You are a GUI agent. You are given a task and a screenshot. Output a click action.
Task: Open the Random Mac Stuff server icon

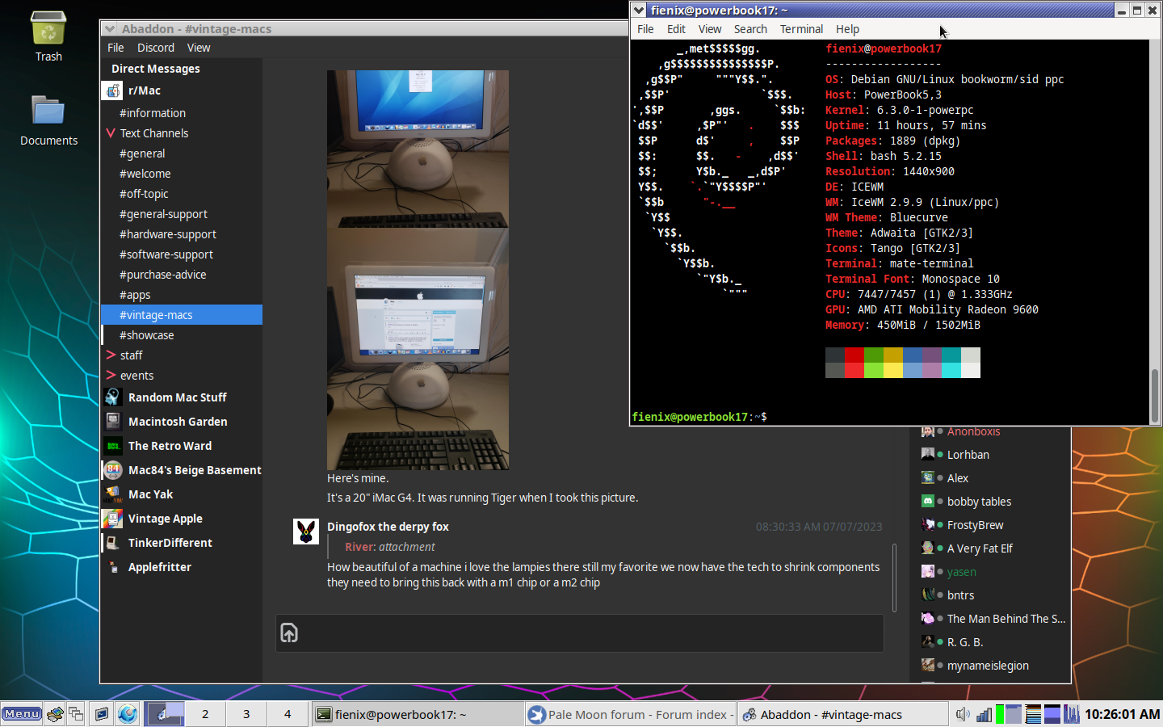[x=113, y=397]
